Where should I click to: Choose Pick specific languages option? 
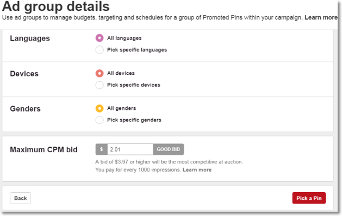(100, 50)
